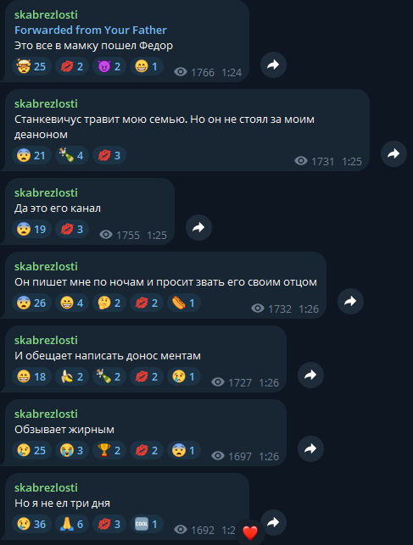413x545 pixels.
Task: Forward the 'Обзывает жирным' message
Action: (x=310, y=448)
